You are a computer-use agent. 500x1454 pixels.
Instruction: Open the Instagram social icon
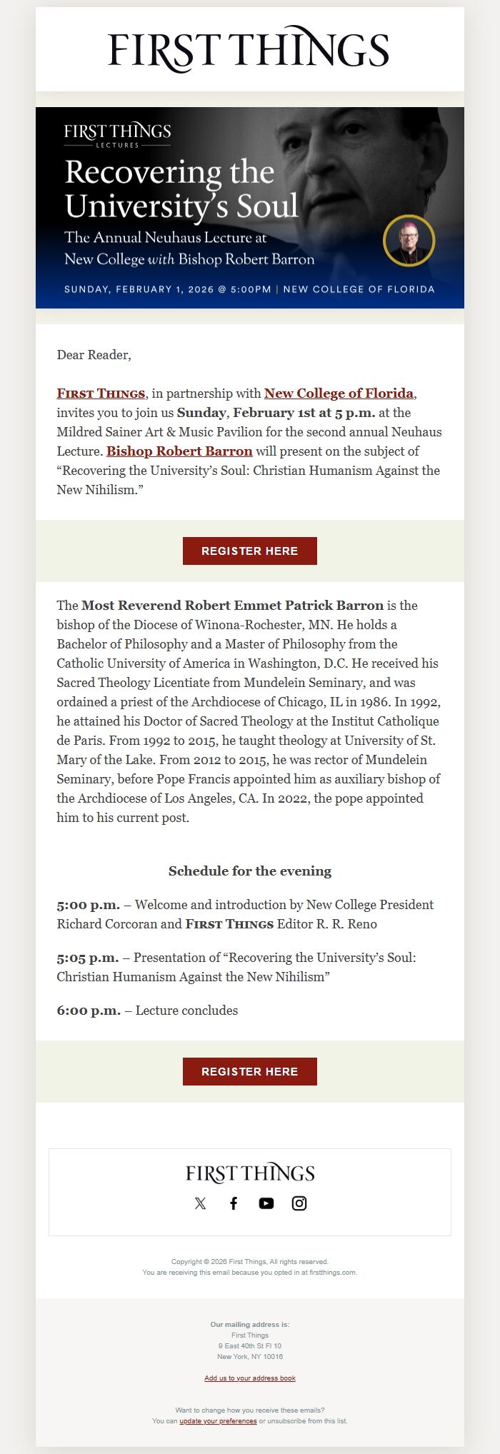coord(299,1203)
